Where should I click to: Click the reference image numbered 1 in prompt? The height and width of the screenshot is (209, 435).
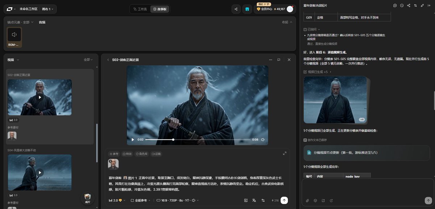pyautogui.click(x=113, y=164)
